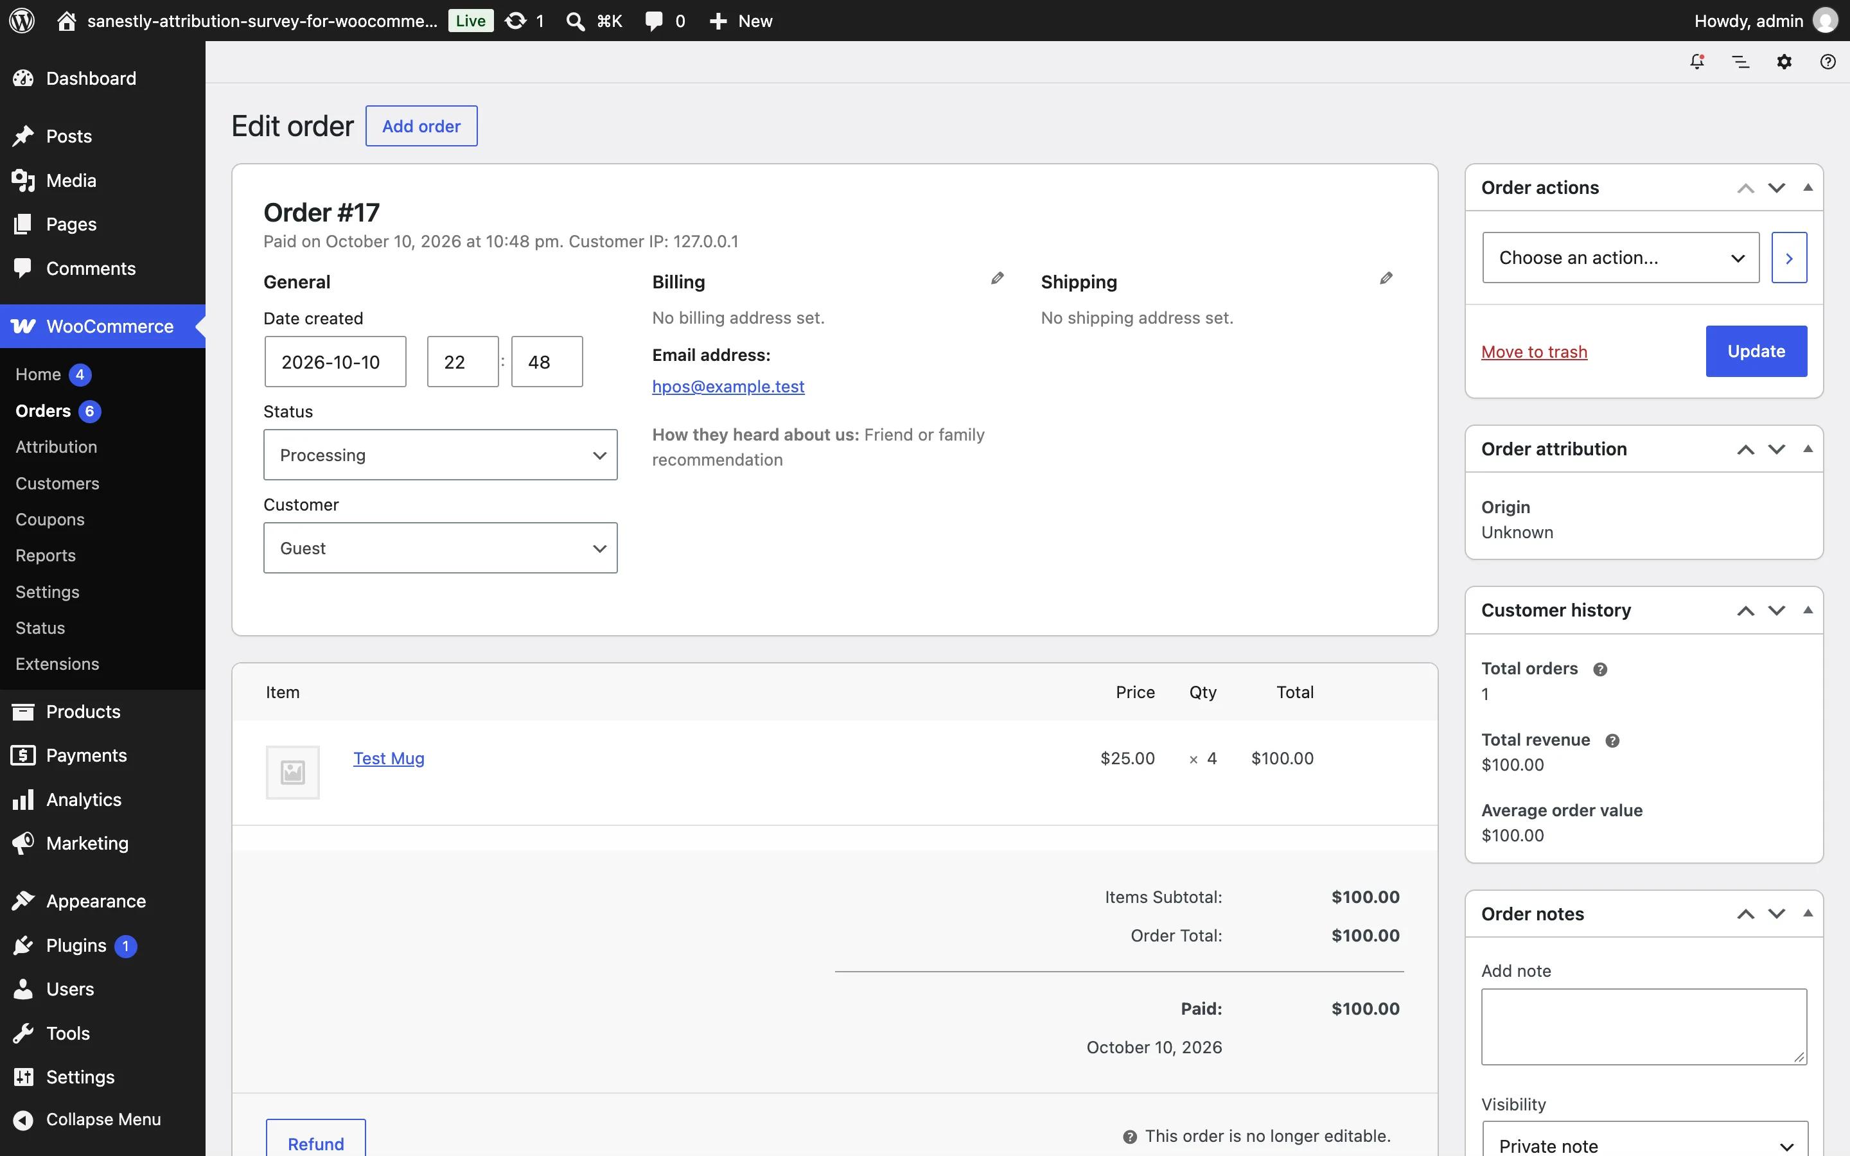Open the Plugins menu
Image resolution: width=1850 pixels, height=1156 pixels.
tap(102, 946)
